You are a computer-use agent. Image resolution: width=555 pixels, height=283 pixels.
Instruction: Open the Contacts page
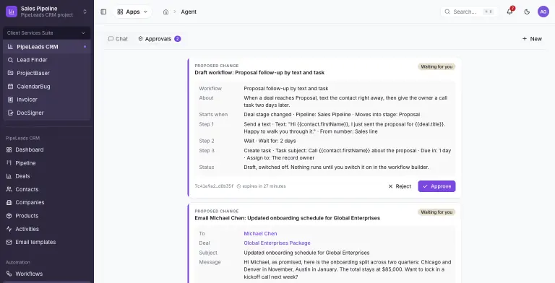pos(46,189)
